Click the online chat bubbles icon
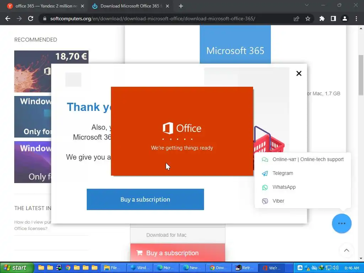The height and width of the screenshot is (273, 364). click(265, 160)
